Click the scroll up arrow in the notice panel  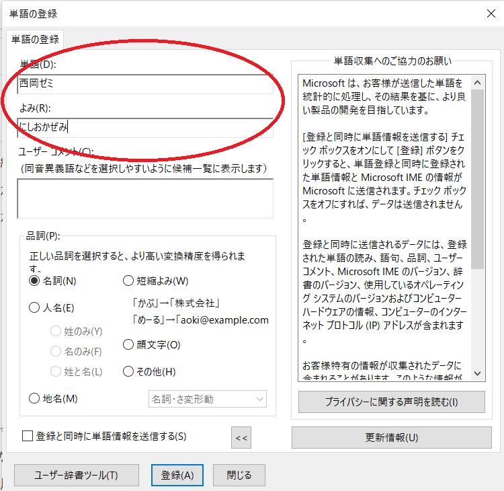(477, 83)
